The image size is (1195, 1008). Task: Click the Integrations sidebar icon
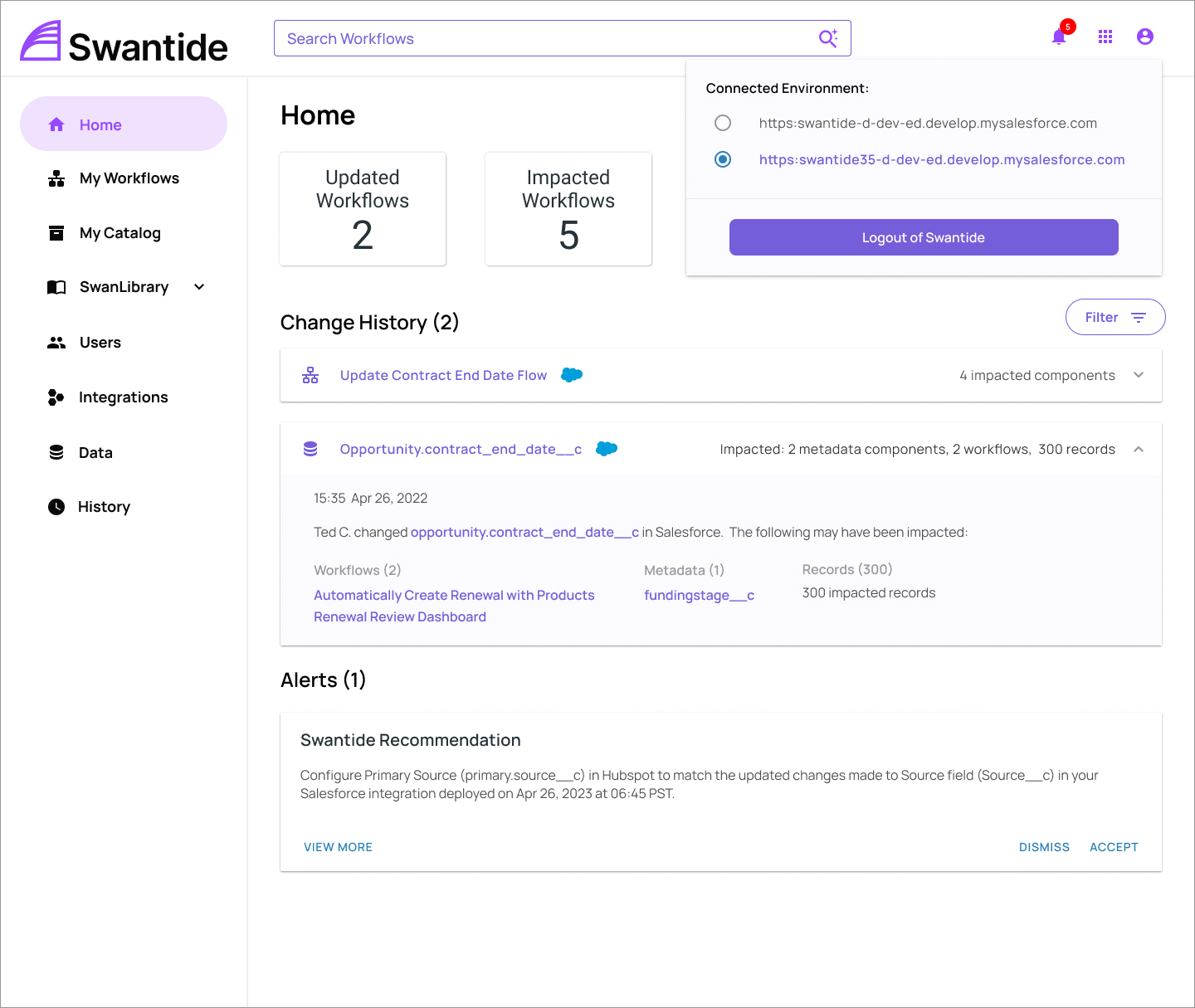click(56, 397)
